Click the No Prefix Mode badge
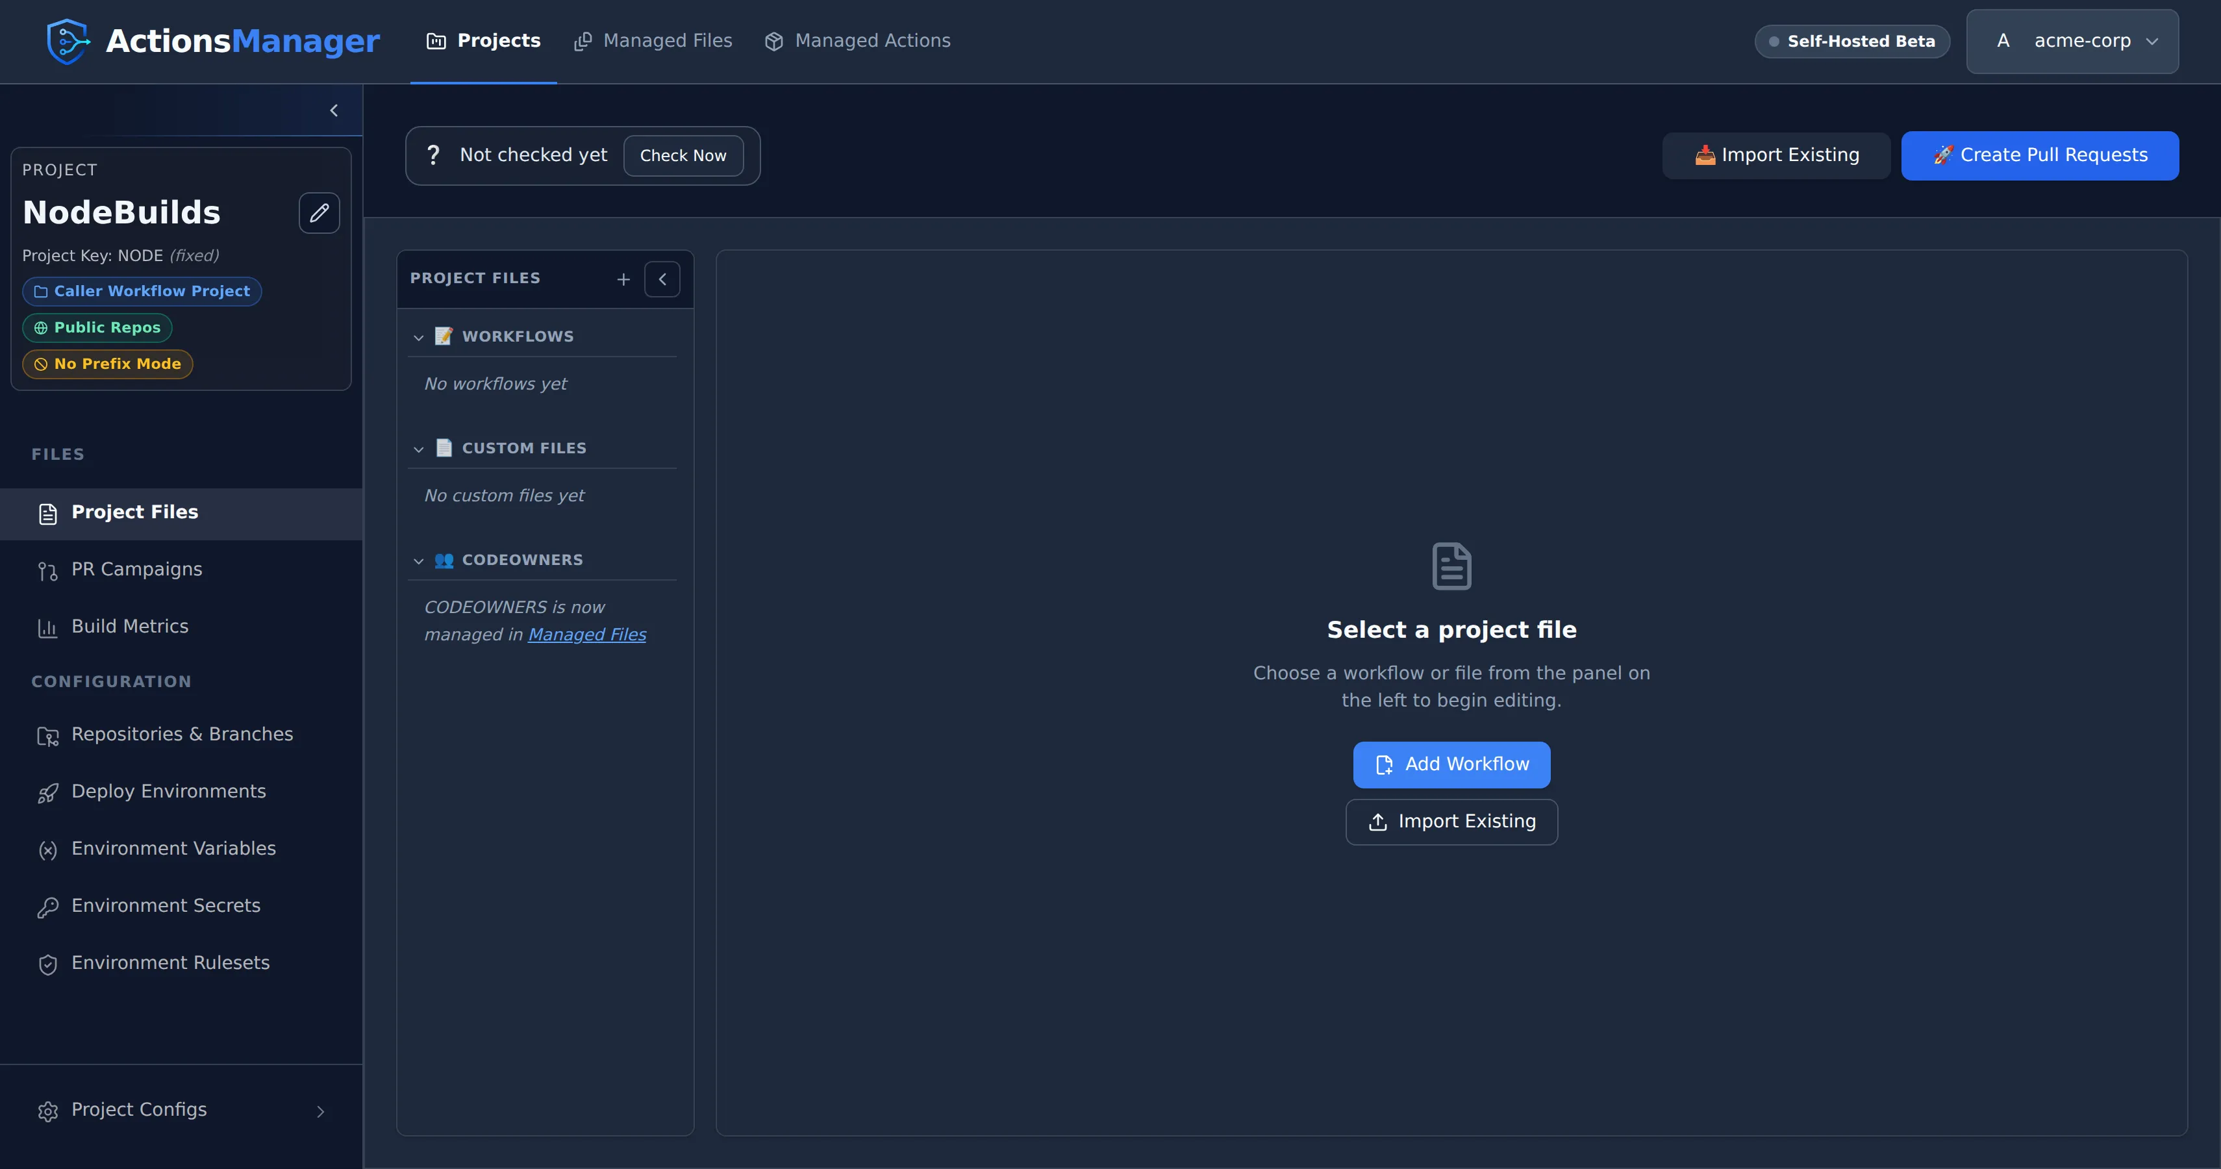This screenshot has width=2221, height=1169. coord(108,364)
